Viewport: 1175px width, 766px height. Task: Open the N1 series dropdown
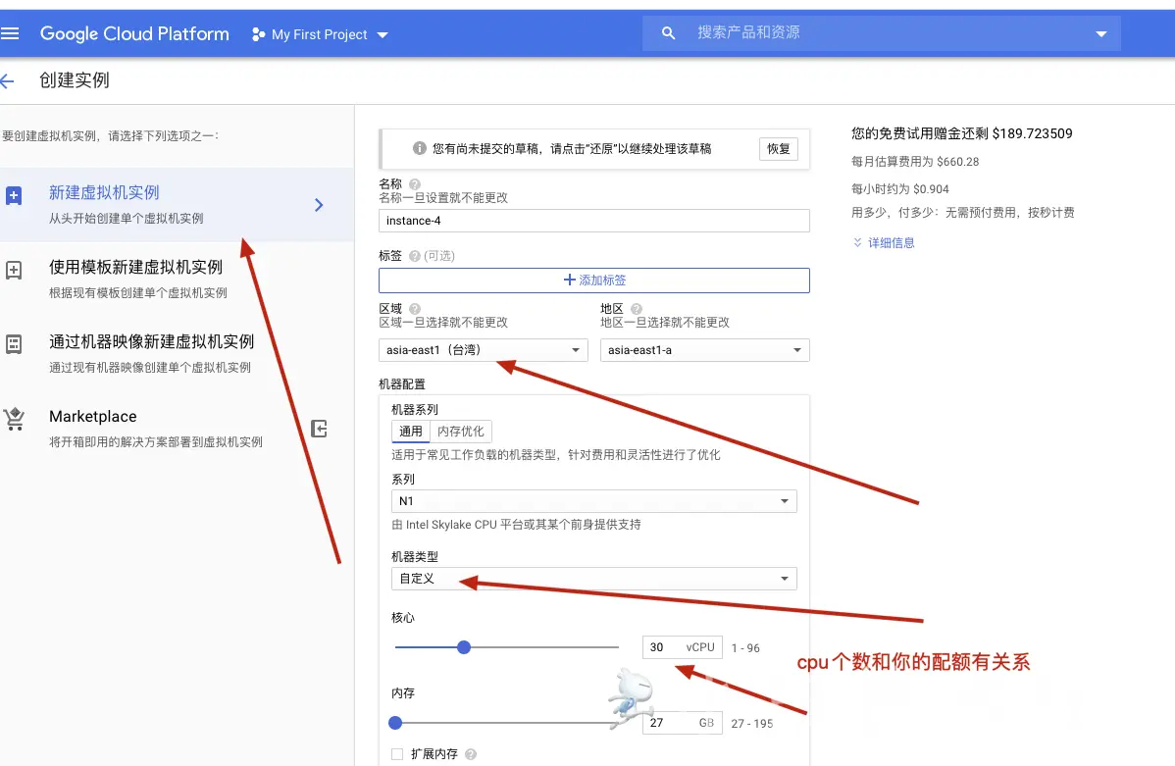click(x=594, y=500)
